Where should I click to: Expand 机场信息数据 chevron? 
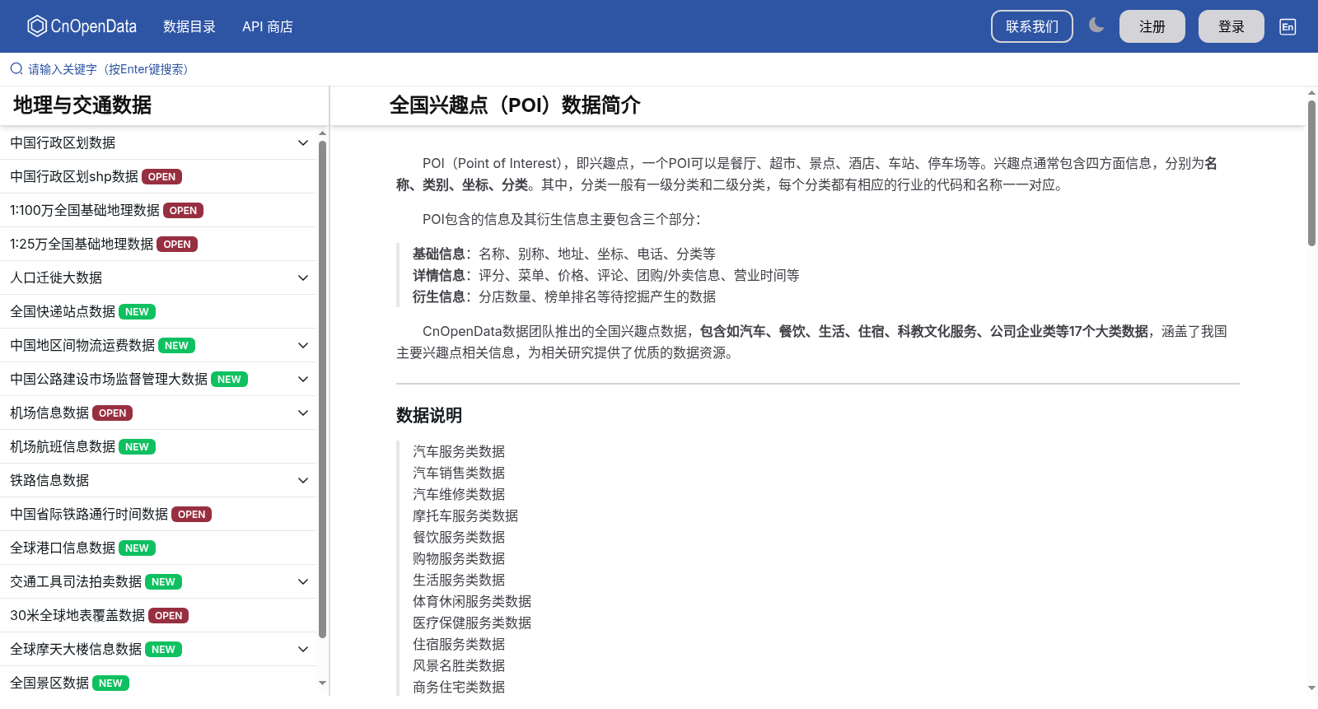pyautogui.click(x=303, y=413)
